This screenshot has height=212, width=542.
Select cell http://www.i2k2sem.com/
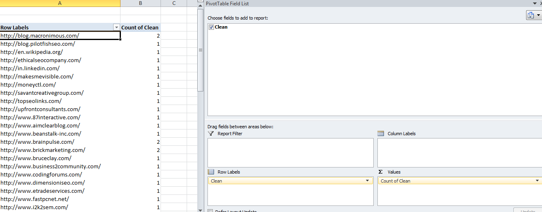pyautogui.click(x=60, y=207)
